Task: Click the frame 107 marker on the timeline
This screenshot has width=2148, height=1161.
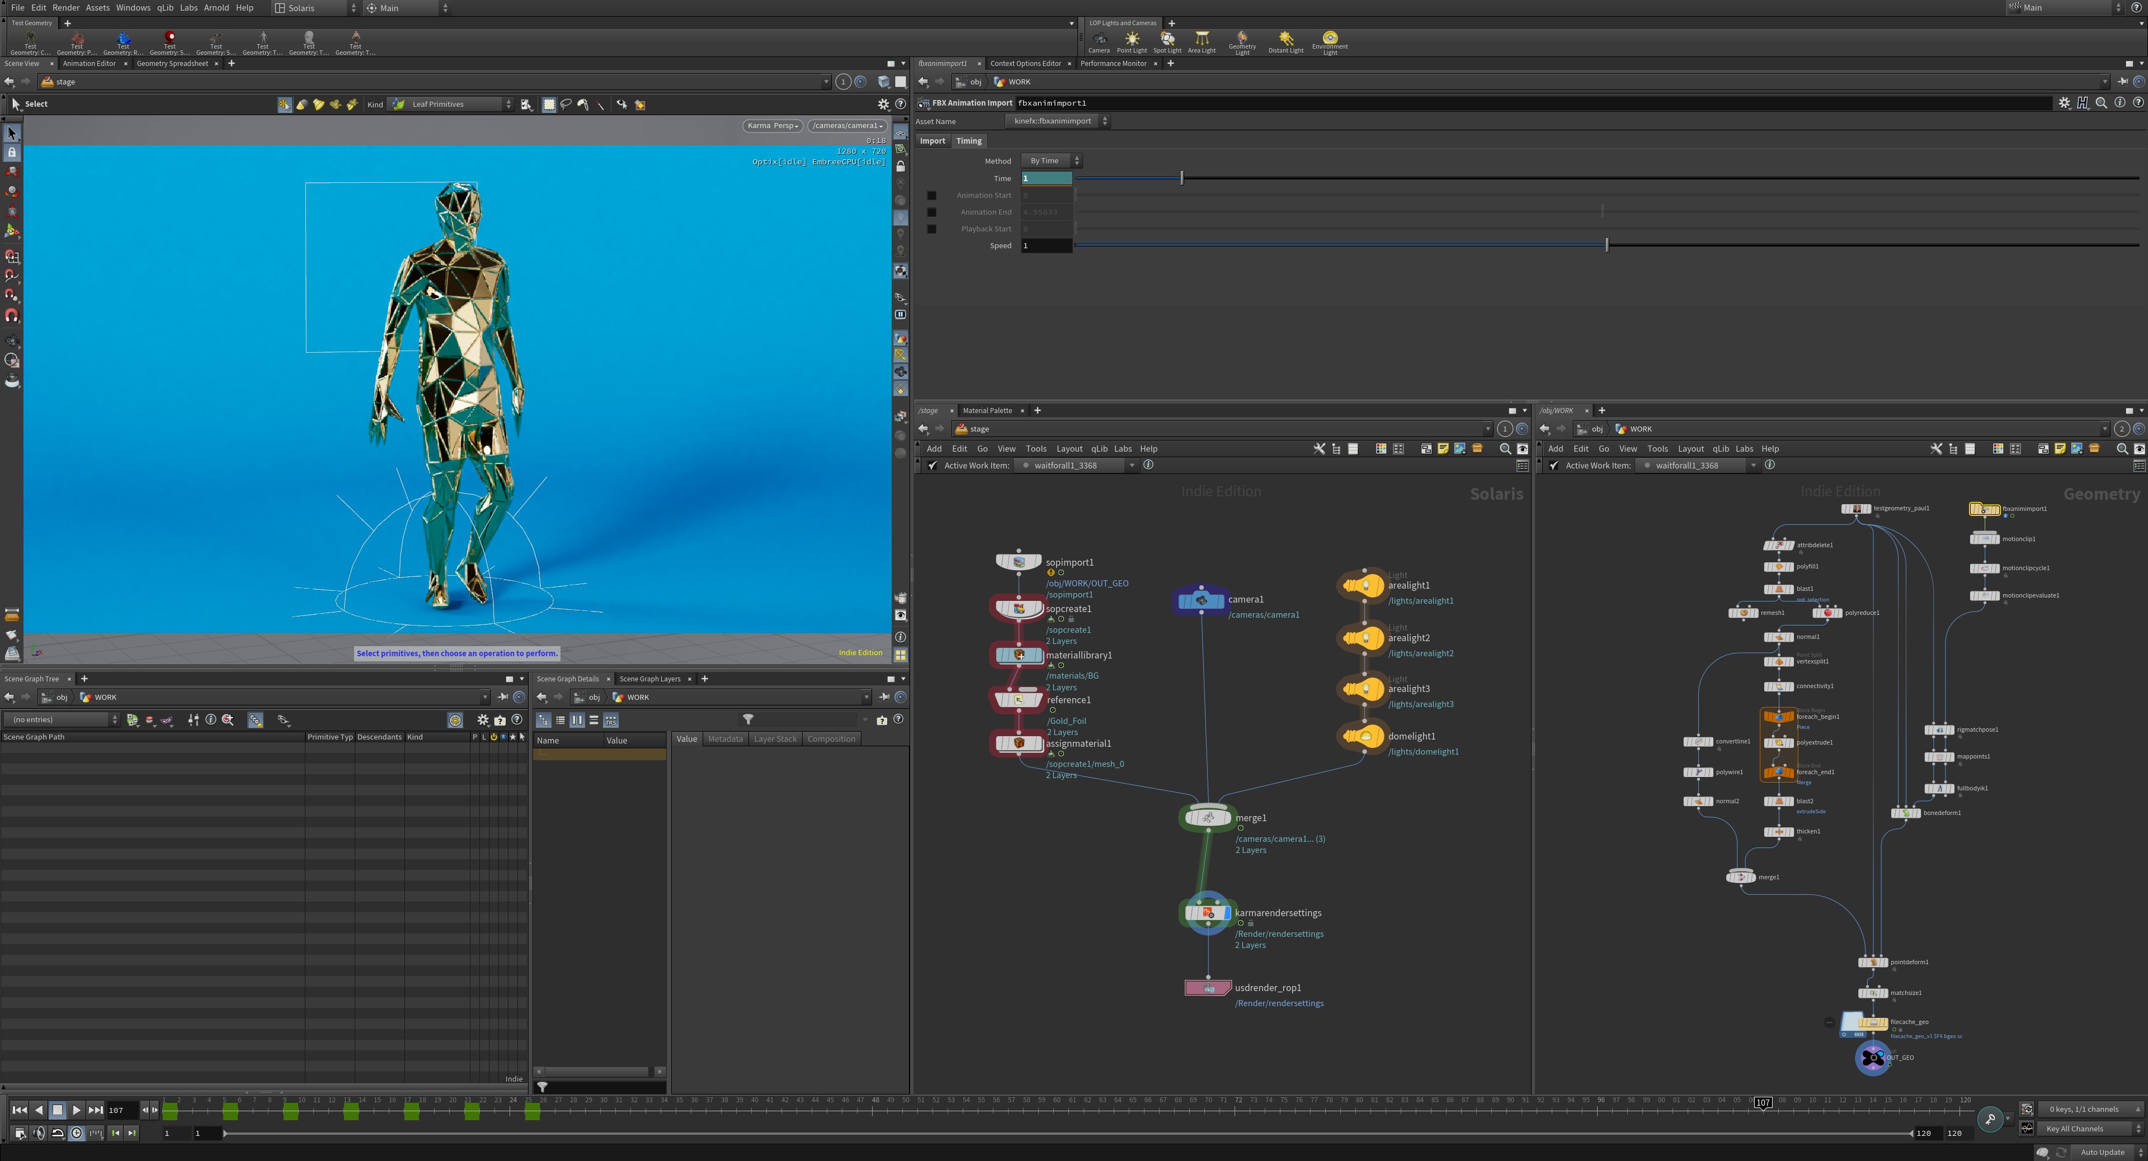Action: (x=1762, y=1103)
